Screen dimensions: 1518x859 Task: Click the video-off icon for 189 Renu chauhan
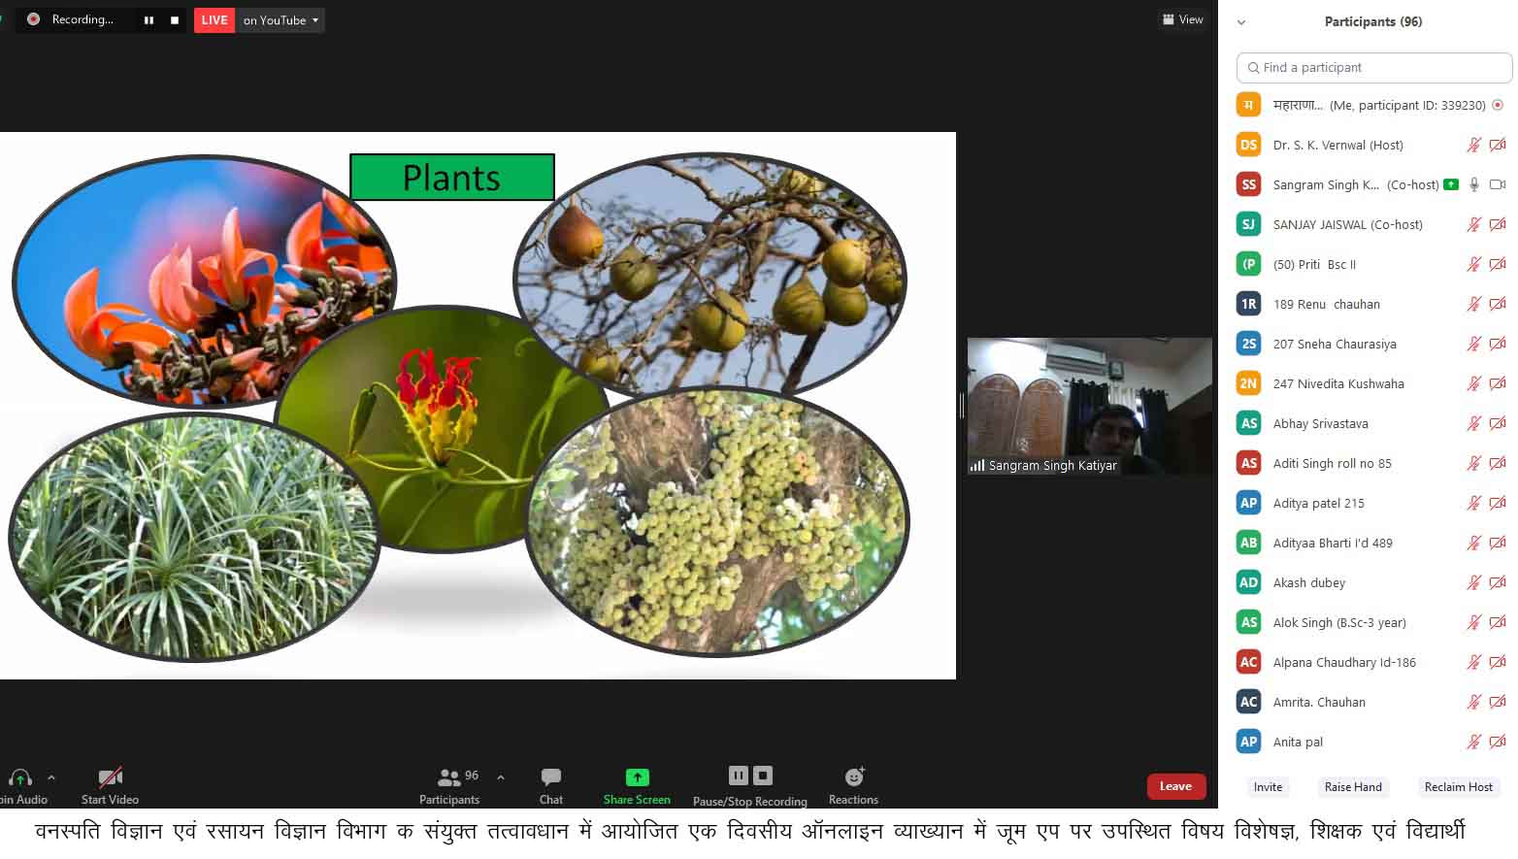1498,304
